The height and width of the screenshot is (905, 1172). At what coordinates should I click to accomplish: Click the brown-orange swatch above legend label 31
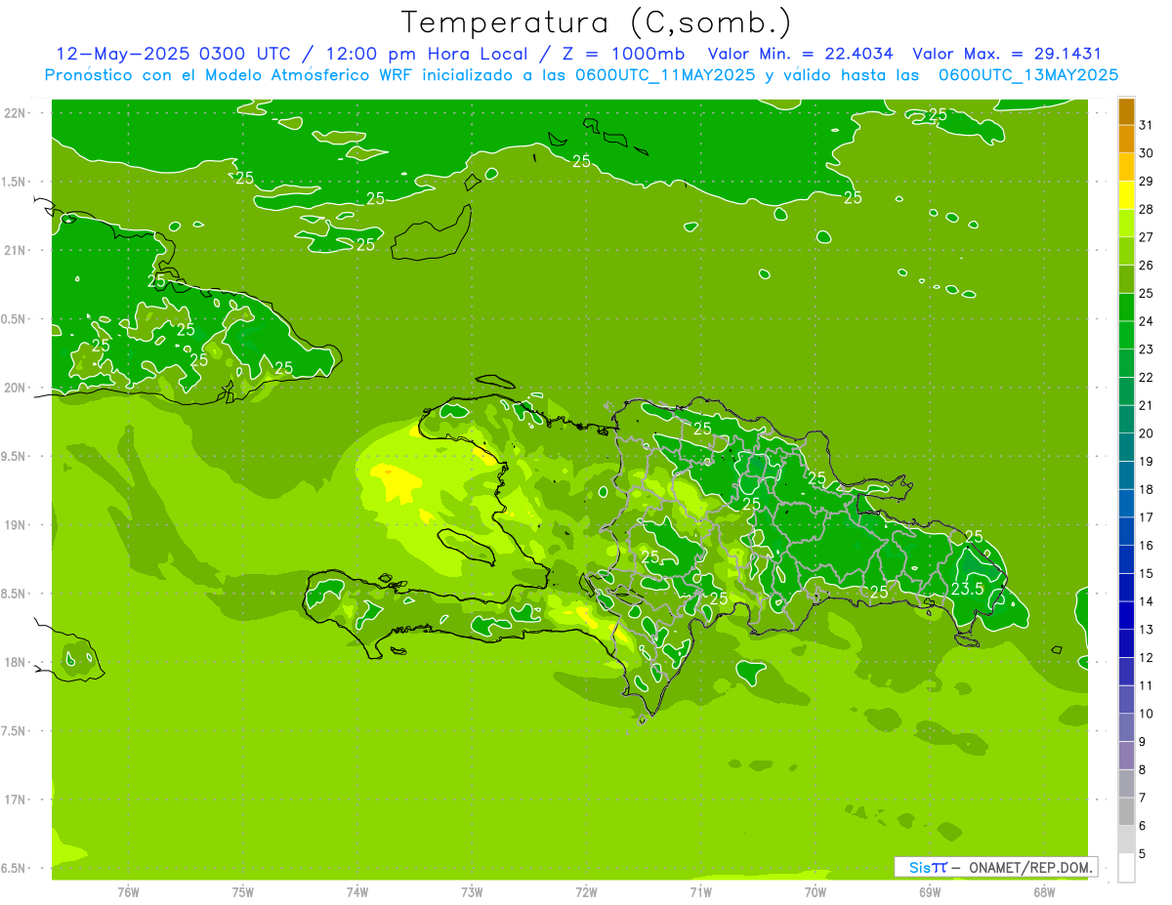pyautogui.click(x=1126, y=112)
